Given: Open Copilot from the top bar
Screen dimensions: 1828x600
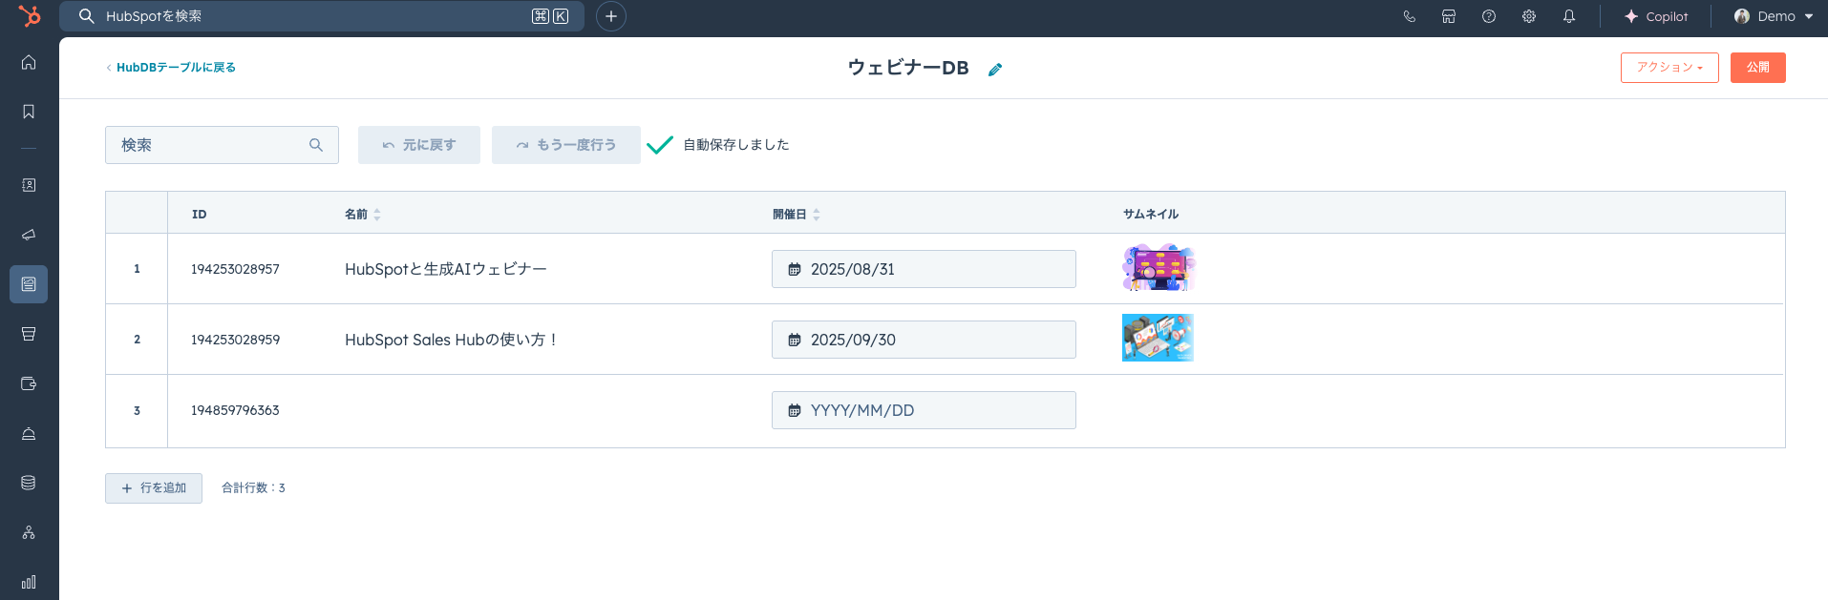Looking at the screenshot, I should click(x=1656, y=16).
